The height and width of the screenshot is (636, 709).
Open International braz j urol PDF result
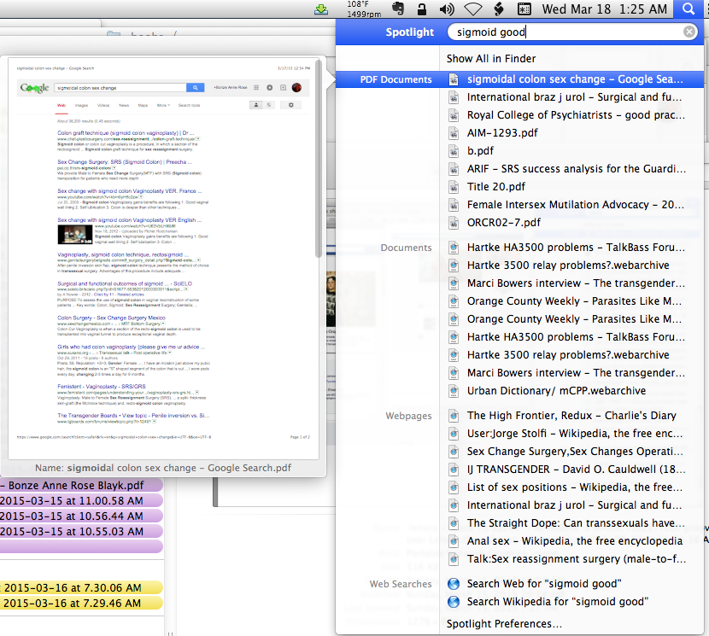click(x=574, y=97)
